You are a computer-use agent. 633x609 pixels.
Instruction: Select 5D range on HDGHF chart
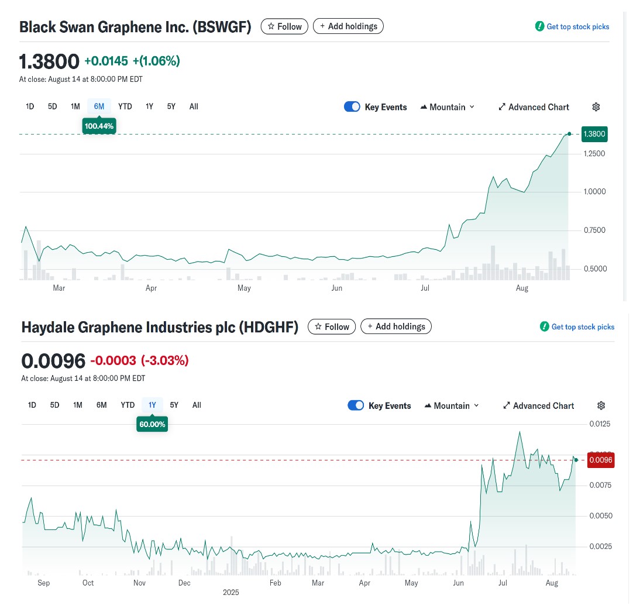(54, 405)
